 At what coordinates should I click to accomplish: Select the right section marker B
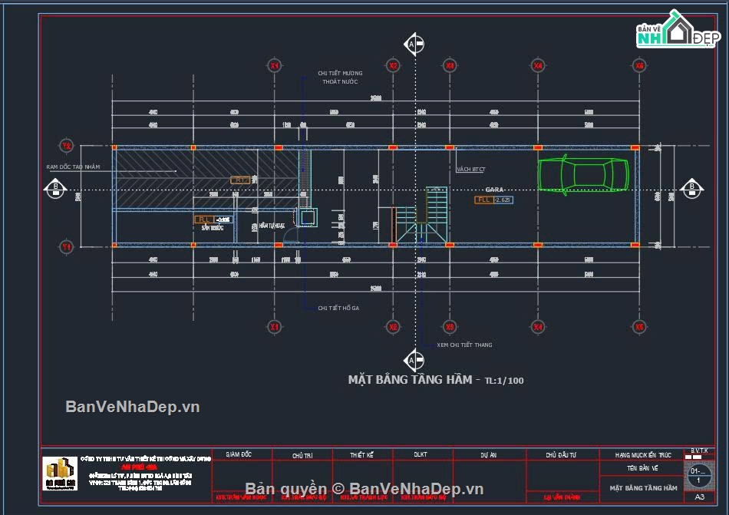click(x=691, y=189)
